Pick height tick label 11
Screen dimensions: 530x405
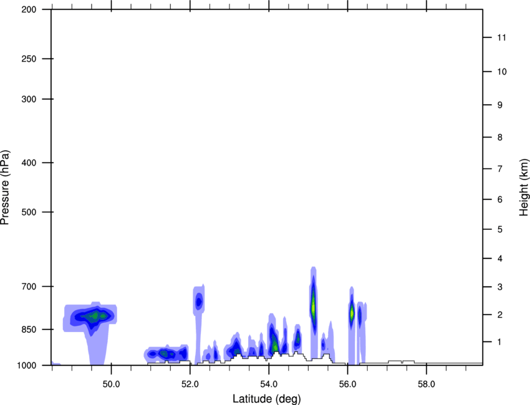click(501, 37)
